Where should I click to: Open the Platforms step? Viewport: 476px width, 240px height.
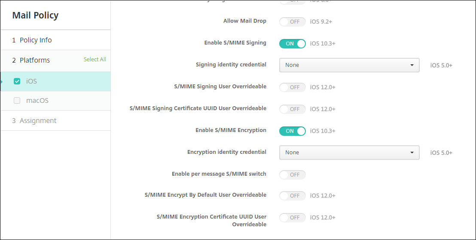coord(34,60)
